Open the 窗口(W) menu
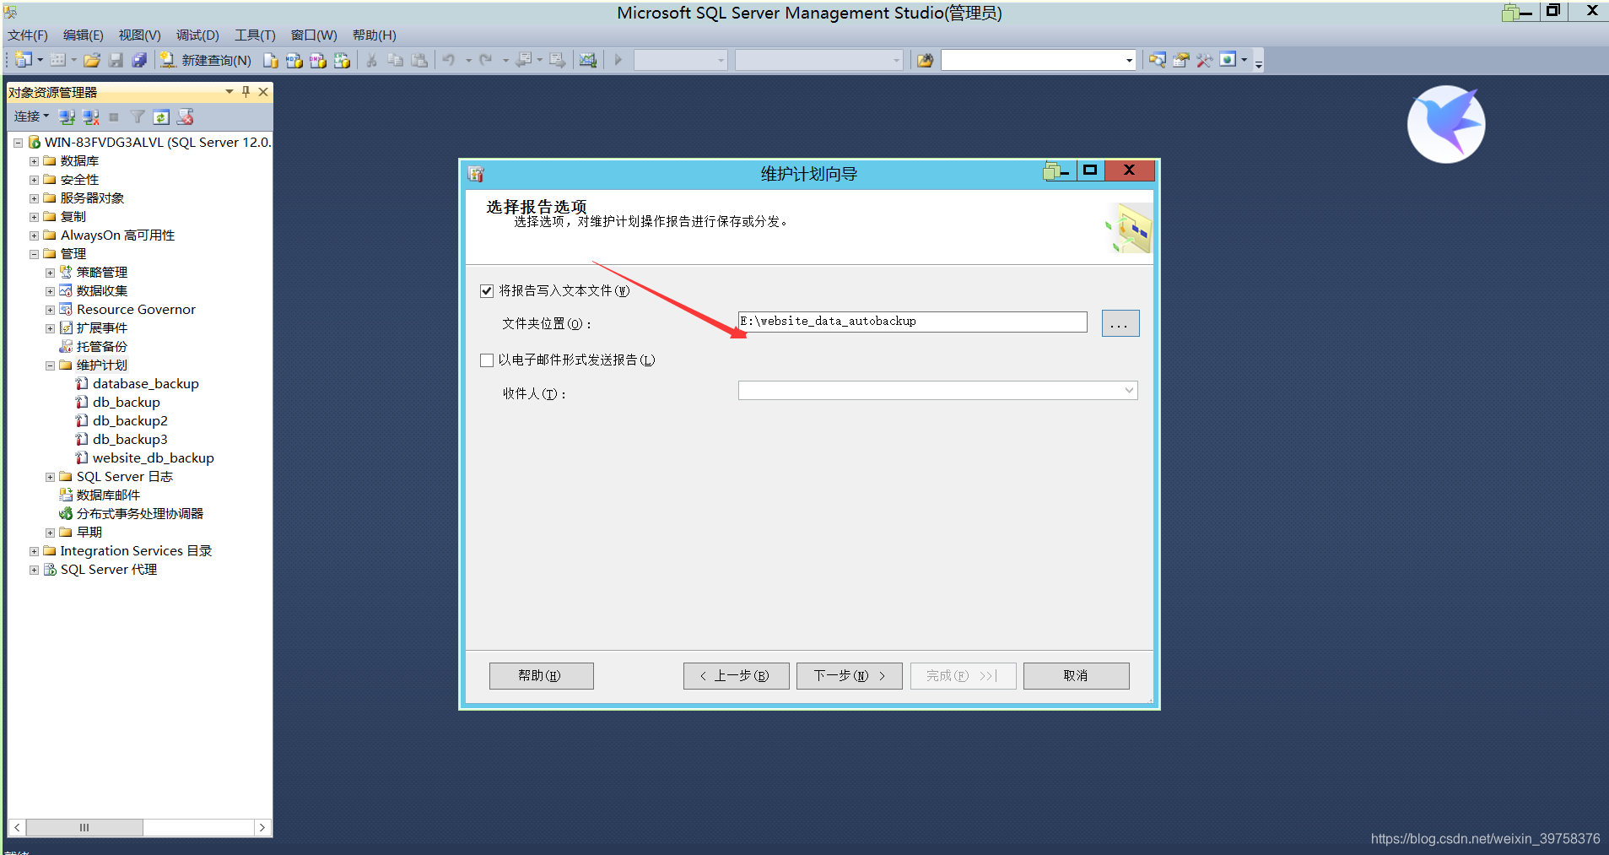Screen dimensions: 1609x855 pyautogui.click(x=314, y=35)
